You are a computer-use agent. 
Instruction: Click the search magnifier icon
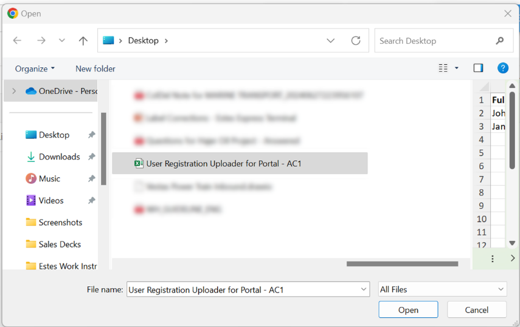500,41
